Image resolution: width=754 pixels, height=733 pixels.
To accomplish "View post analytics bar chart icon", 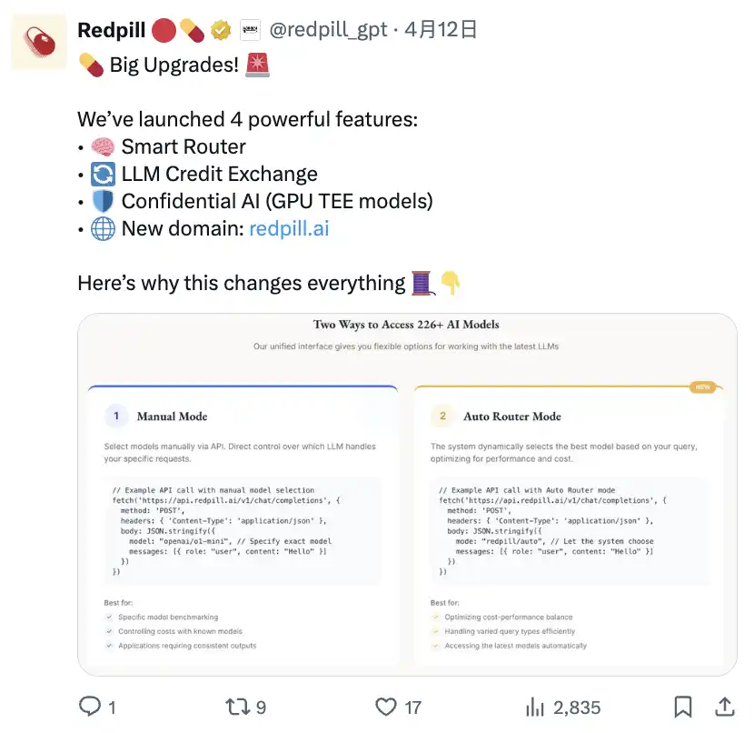I will point(536,707).
